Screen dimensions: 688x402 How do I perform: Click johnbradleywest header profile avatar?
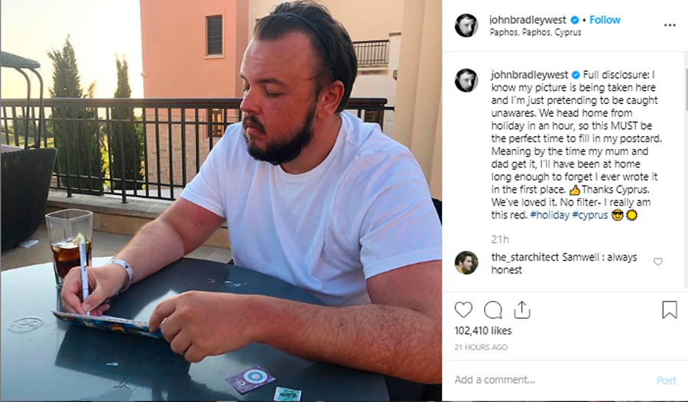[466, 25]
